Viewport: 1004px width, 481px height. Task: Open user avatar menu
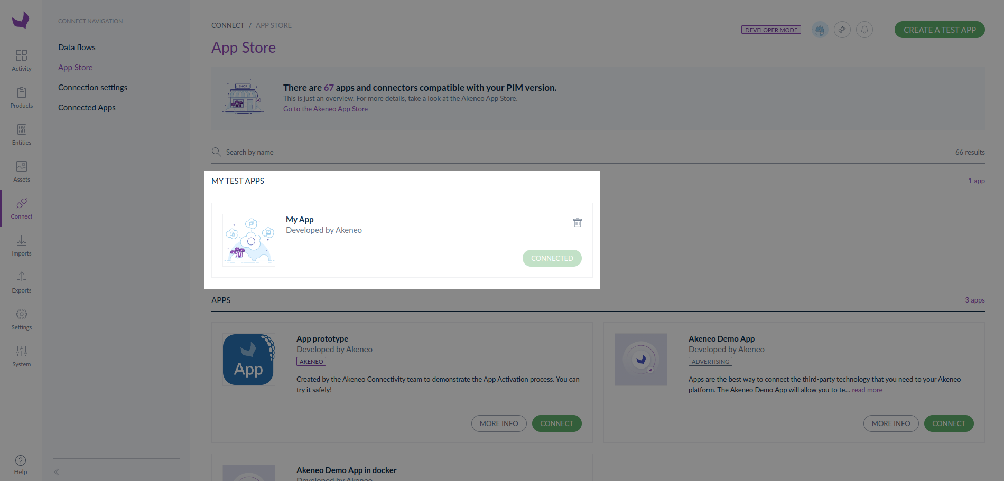coord(820,30)
